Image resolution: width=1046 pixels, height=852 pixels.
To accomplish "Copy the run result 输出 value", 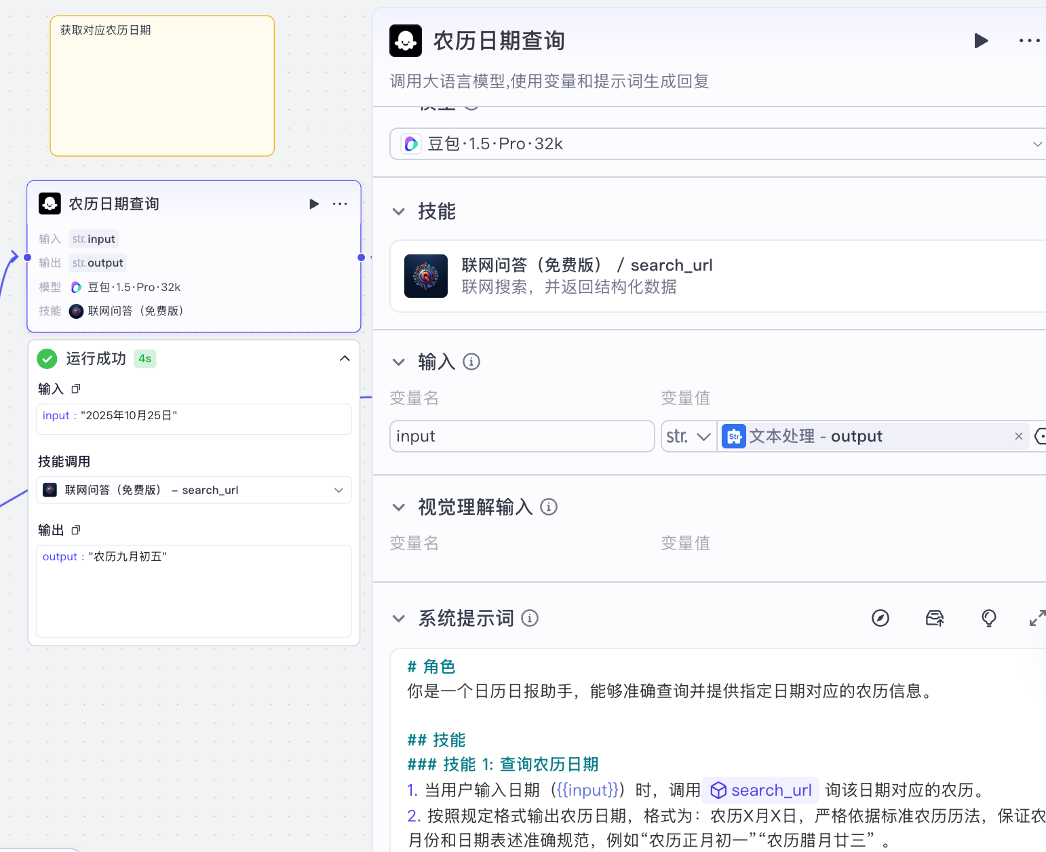I will pyautogui.click(x=76, y=530).
